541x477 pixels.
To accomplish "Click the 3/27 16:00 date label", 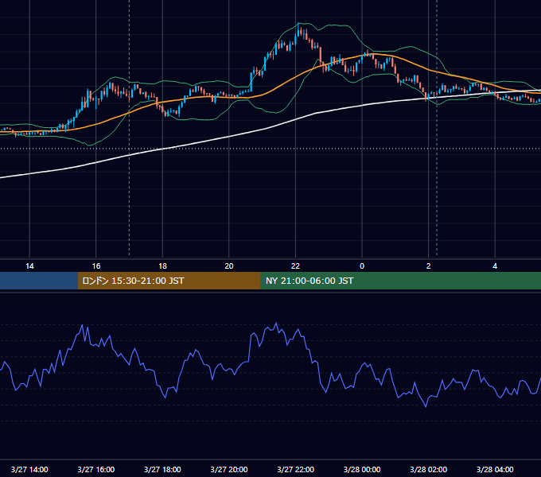I will pos(96,469).
